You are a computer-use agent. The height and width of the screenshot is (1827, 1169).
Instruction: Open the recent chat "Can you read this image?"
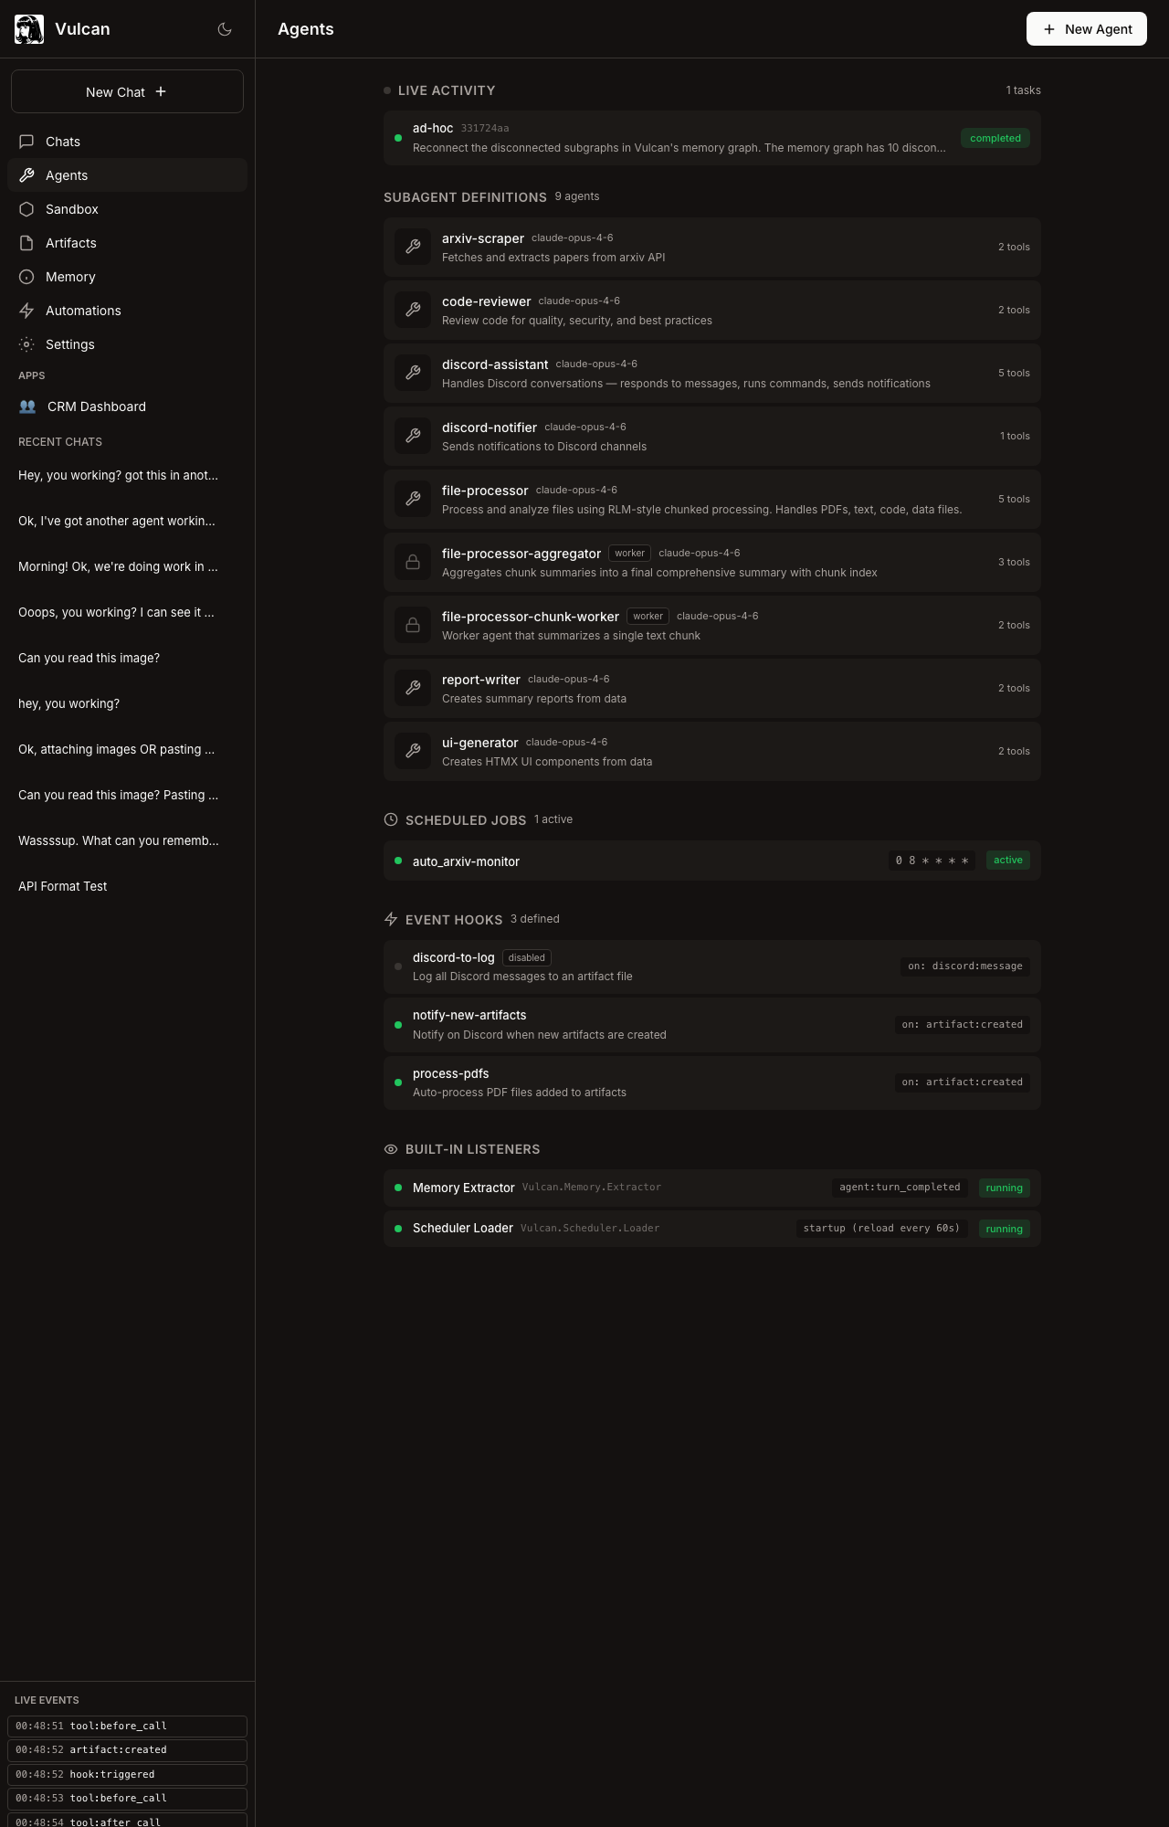pos(89,658)
